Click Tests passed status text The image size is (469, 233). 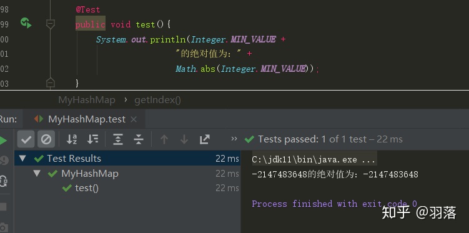tap(330, 139)
